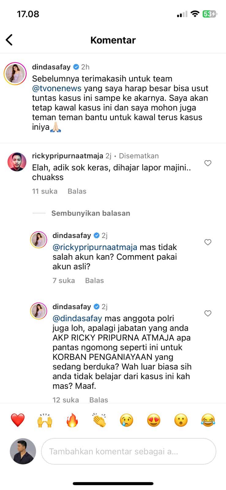Viewport: 226px width, 490px height.
Task: Like dindasafay's 'salah akun' reply
Action: (208, 242)
